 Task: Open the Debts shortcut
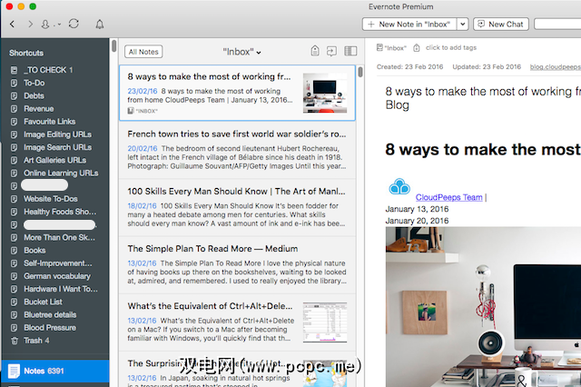click(34, 96)
